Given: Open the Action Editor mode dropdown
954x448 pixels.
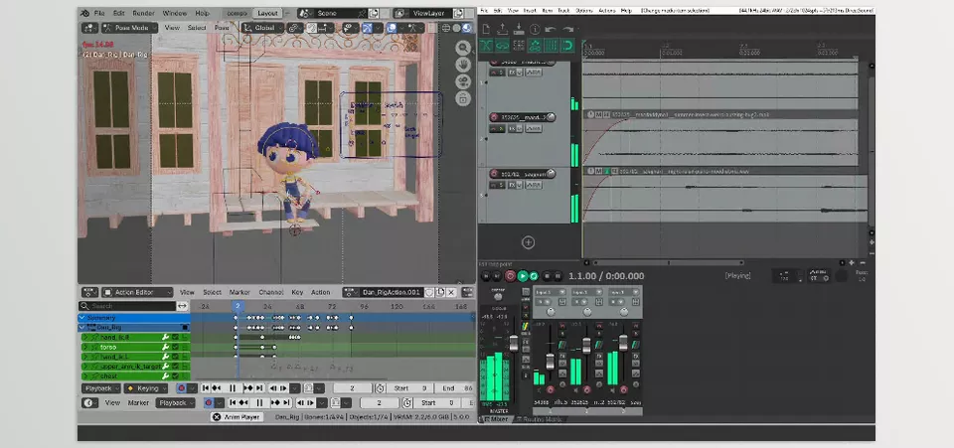Looking at the screenshot, I should (137, 292).
